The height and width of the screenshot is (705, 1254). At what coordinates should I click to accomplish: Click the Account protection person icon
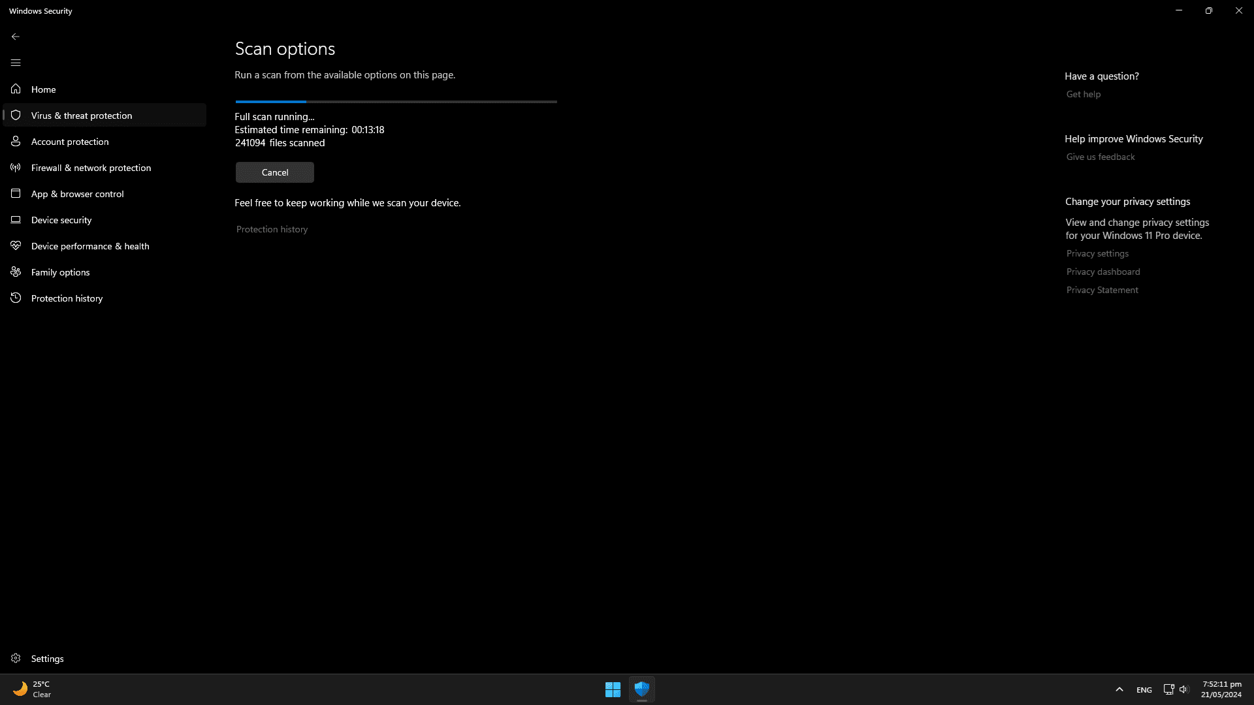pos(16,141)
